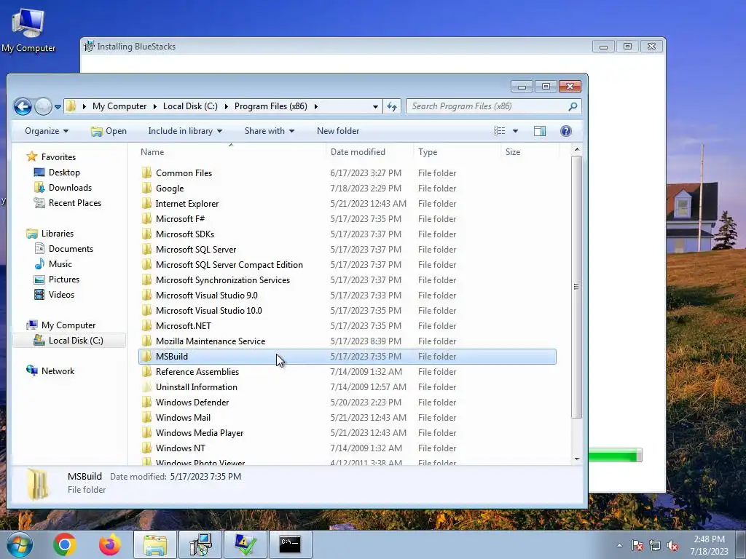Screen dimensions: 746x559
Task: Open the recent pages dropdown arrow
Action: pos(58,107)
